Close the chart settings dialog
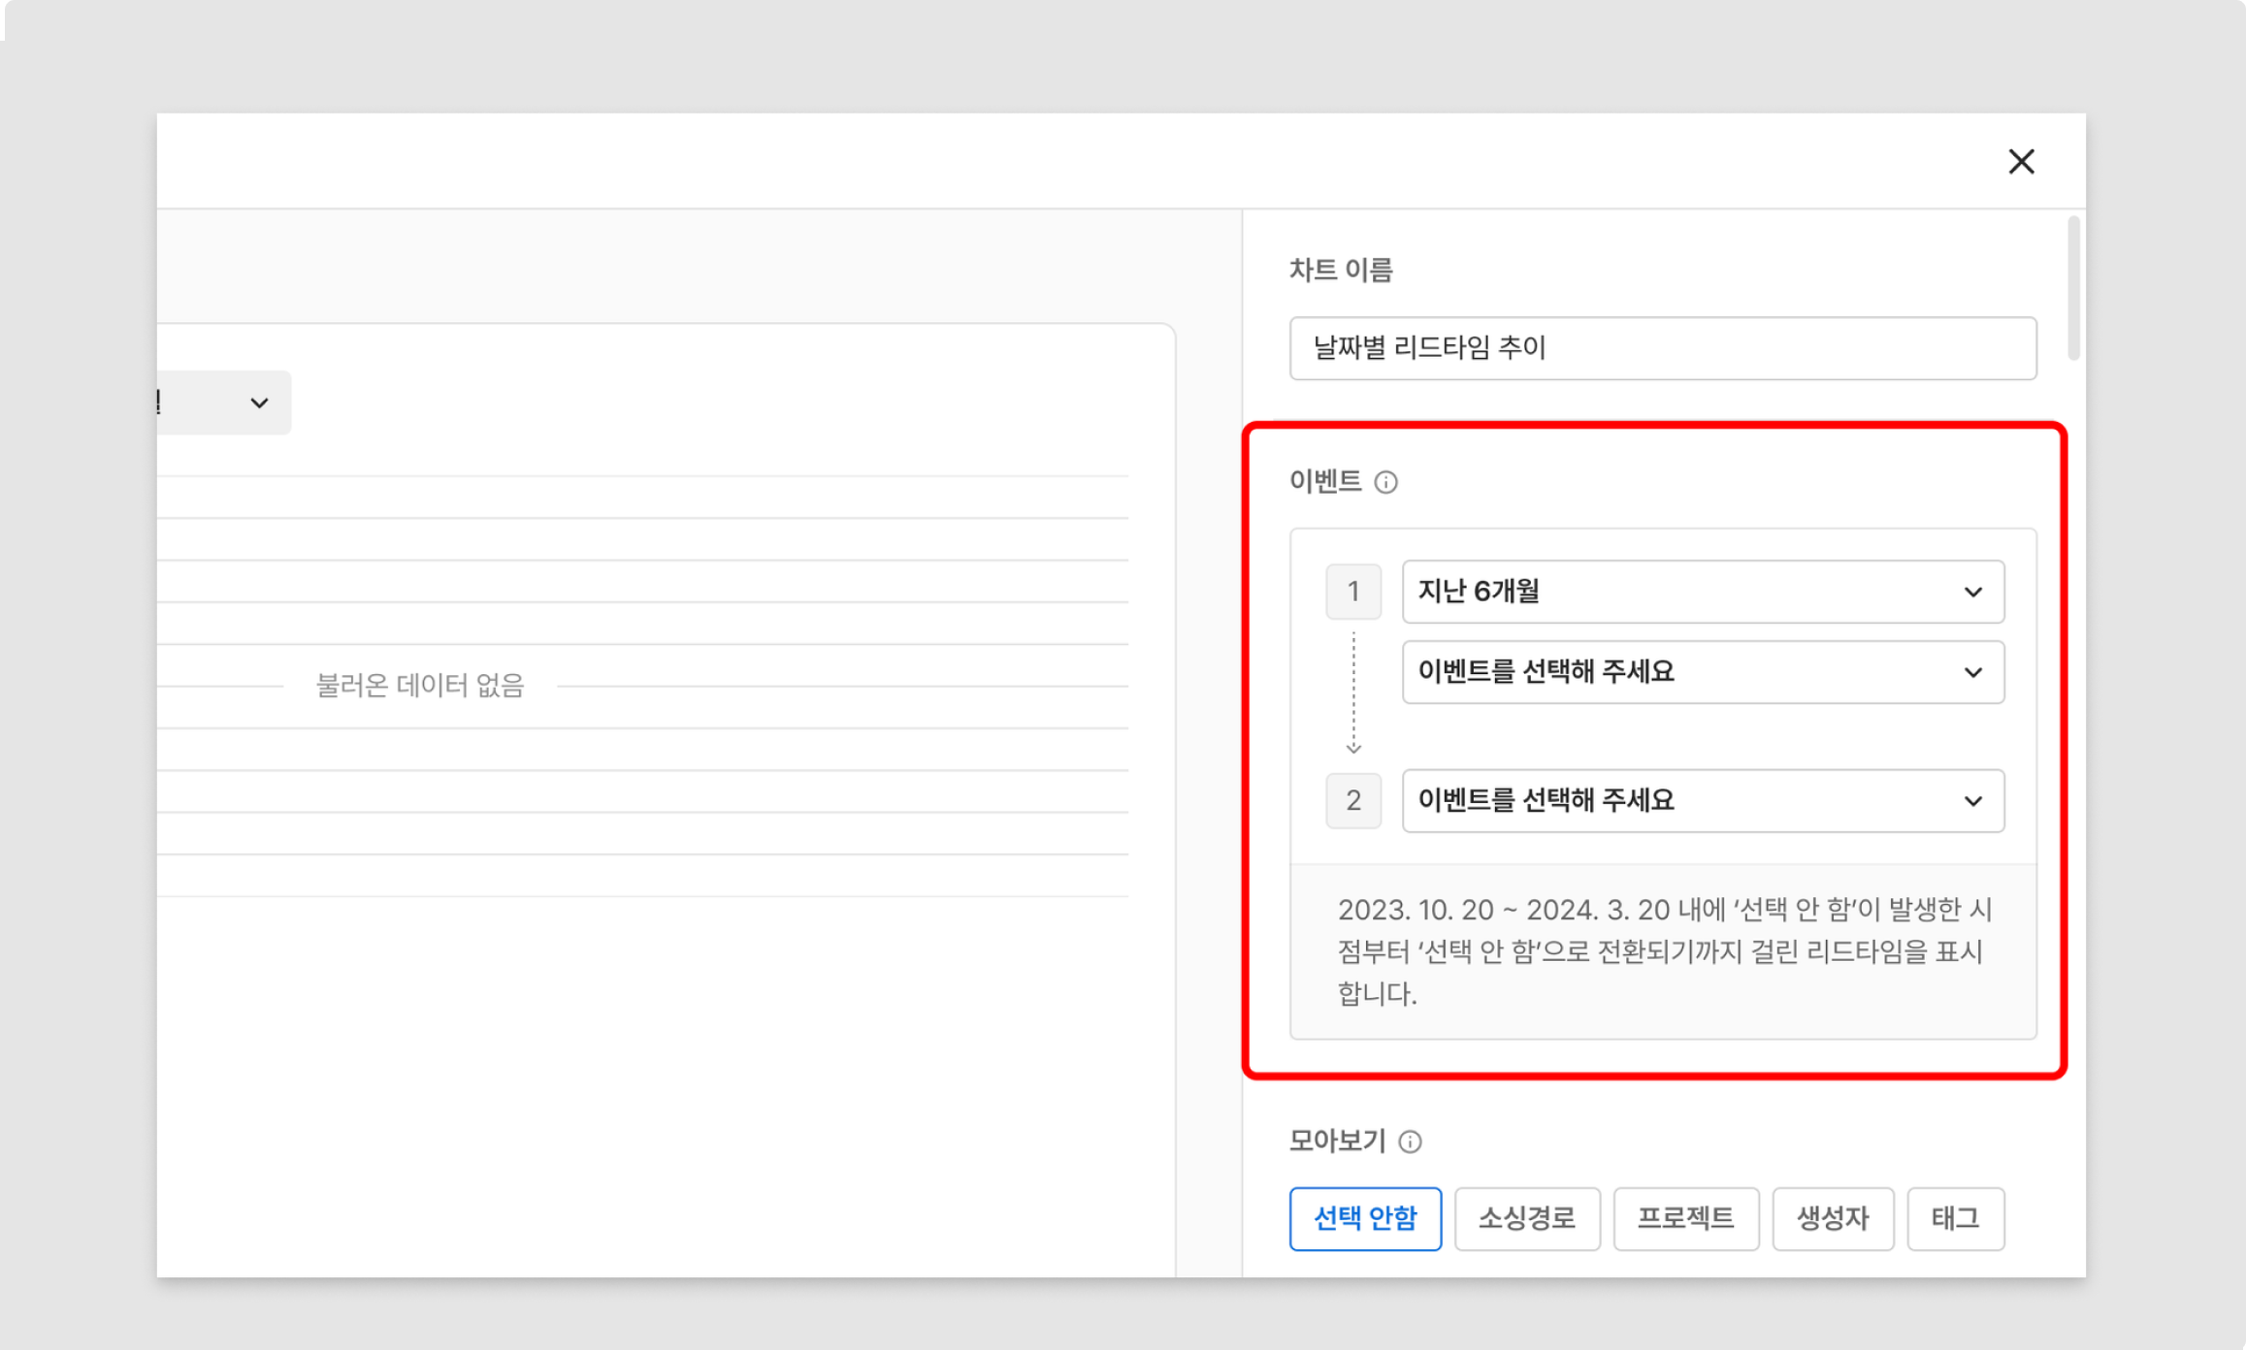The width and height of the screenshot is (2246, 1350). pos(2021,161)
